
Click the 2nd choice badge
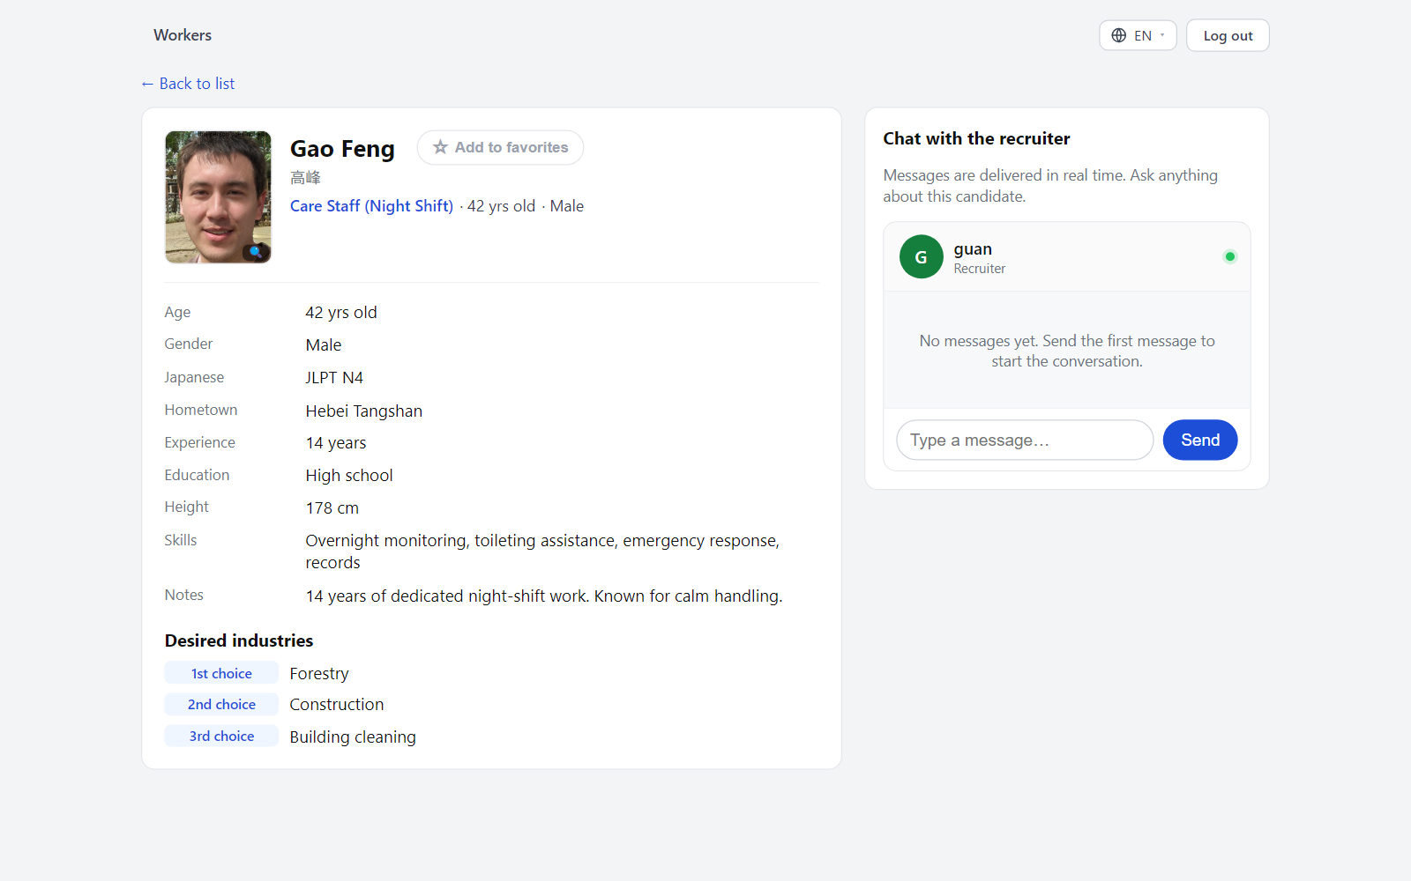point(221,704)
